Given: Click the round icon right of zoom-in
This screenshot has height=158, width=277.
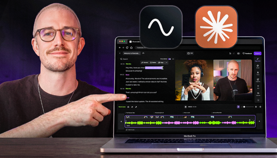Looking at the screenshot, I should [260, 107].
